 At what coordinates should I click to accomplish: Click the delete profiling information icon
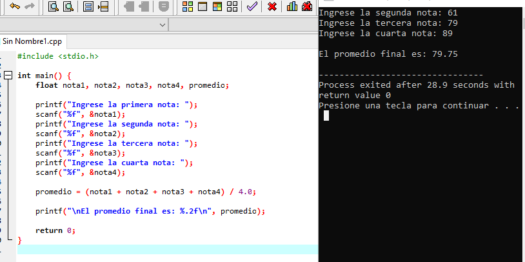307,6
